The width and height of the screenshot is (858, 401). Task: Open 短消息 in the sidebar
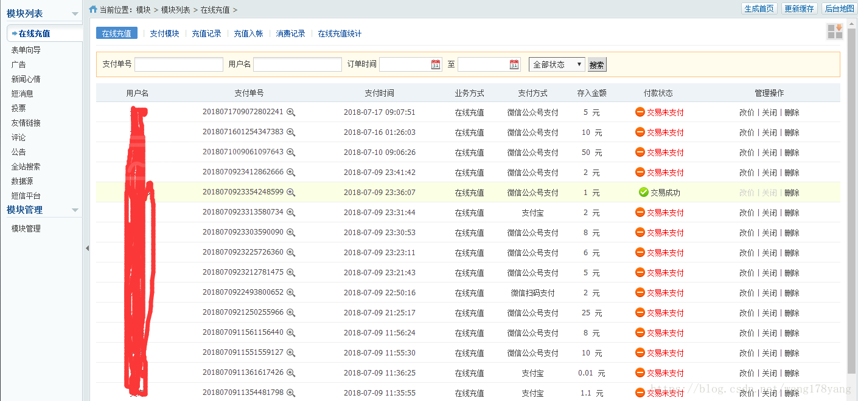tap(22, 94)
